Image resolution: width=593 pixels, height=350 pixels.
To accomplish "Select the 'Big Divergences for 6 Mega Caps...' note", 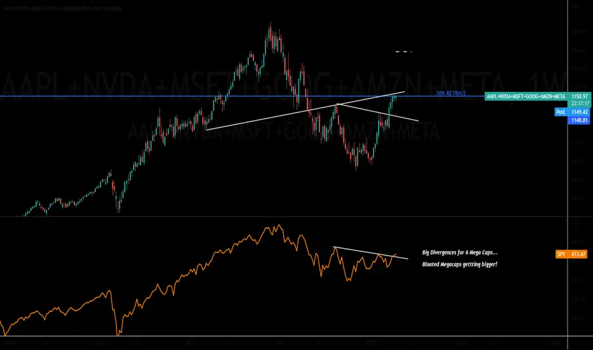I will [460, 253].
